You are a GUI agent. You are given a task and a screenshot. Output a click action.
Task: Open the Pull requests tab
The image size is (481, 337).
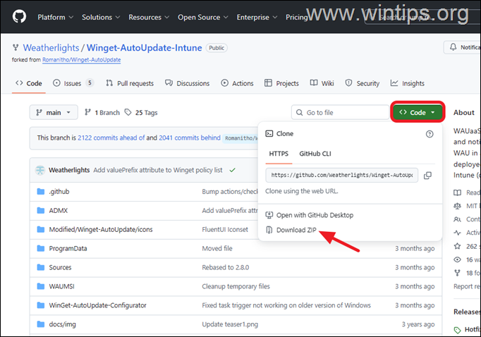[x=130, y=83]
